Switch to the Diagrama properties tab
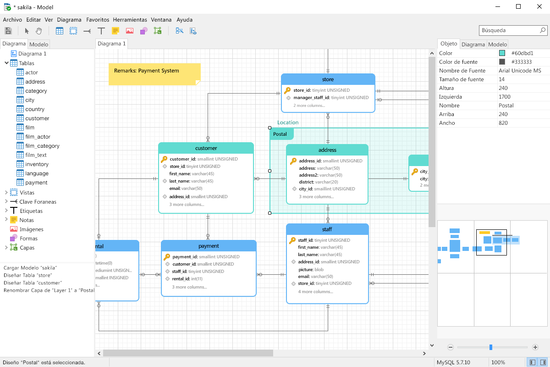Image resolution: width=550 pixels, height=367 pixels. (473, 44)
